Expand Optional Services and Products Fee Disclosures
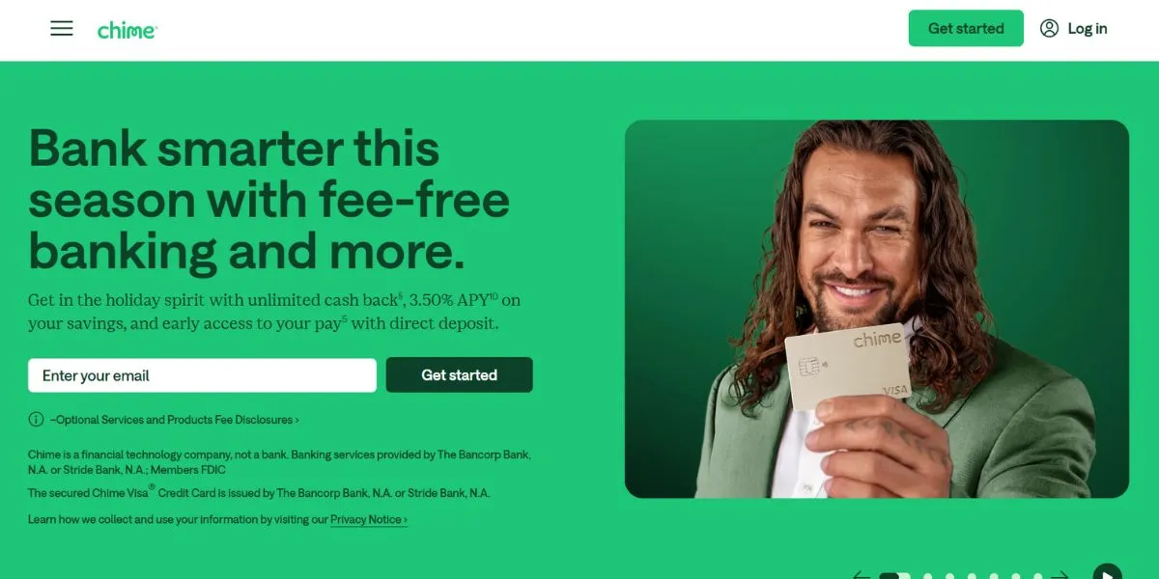The height and width of the screenshot is (579, 1159). (x=175, y=420)
